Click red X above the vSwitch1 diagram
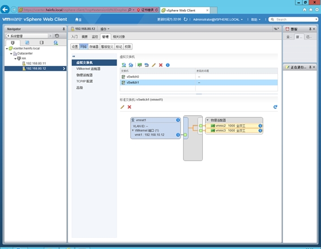The width and height of the screenshot is (321, 249). (130, 107)
